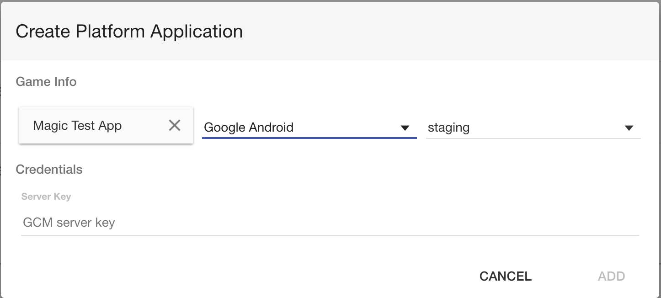Click the blue underline beneath Google Android

(x=309, y=137)
